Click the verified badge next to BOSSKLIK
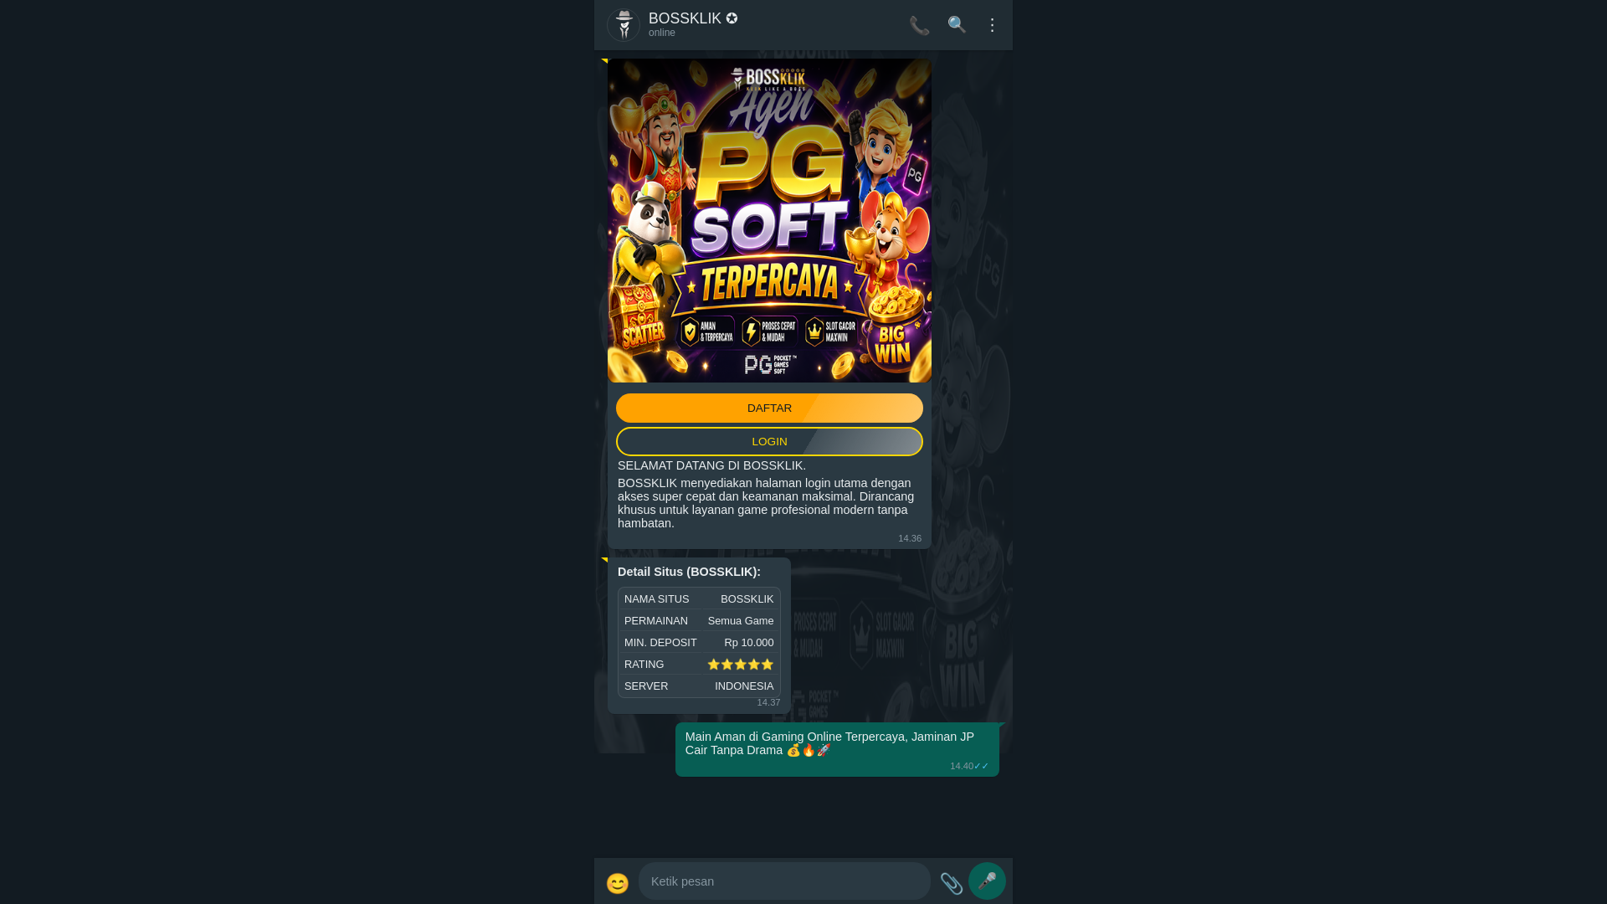Image resolution: width=1607 pixels, height=904 pixels. 732,18
